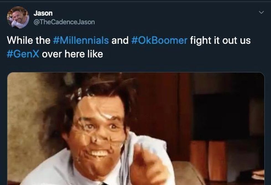
Task: Click the word "and" between the hashtags
Action: 120,40
